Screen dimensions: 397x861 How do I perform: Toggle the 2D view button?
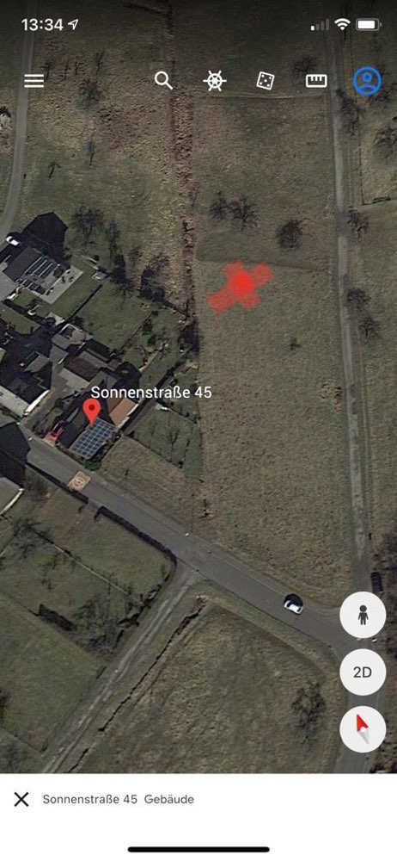(363, 672)
